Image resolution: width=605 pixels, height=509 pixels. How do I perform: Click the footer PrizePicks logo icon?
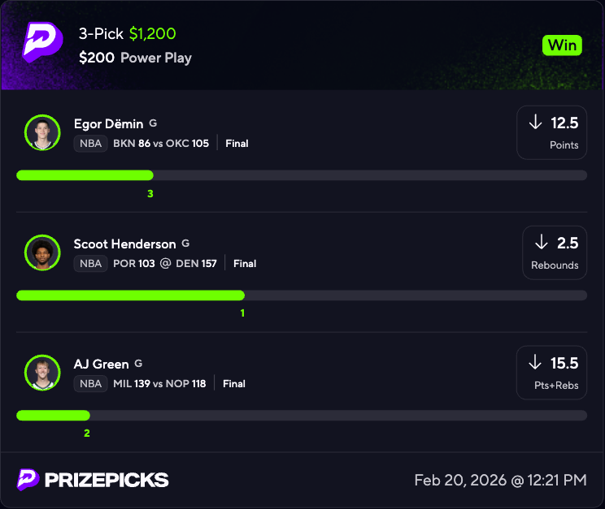click(28, 480)
